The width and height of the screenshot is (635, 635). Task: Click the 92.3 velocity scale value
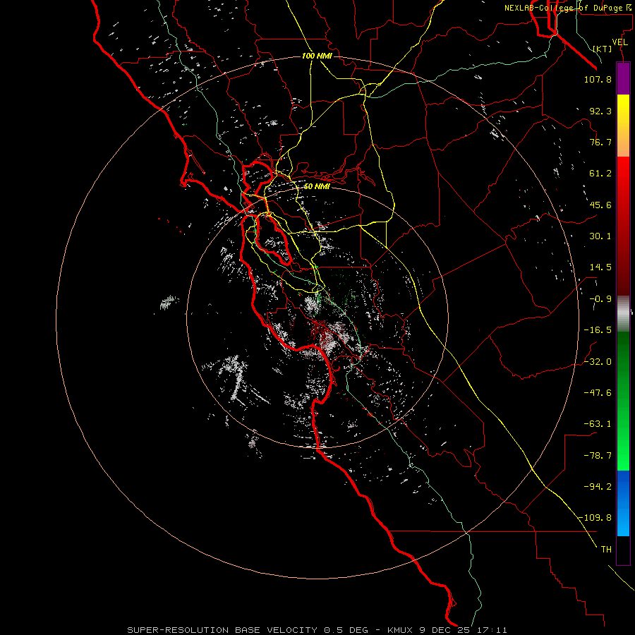(600, 111)
